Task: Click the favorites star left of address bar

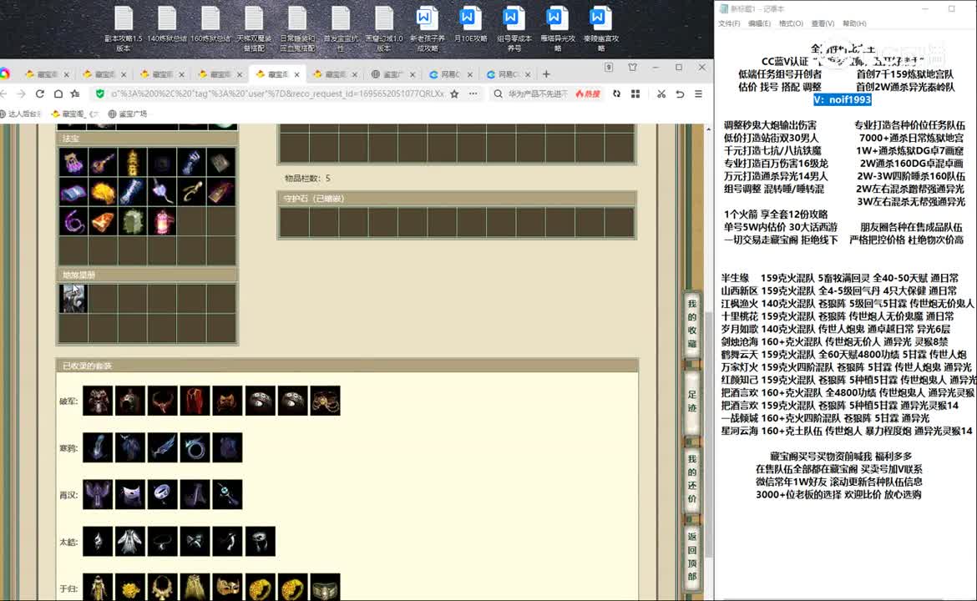Action: (x=75, y=93)
